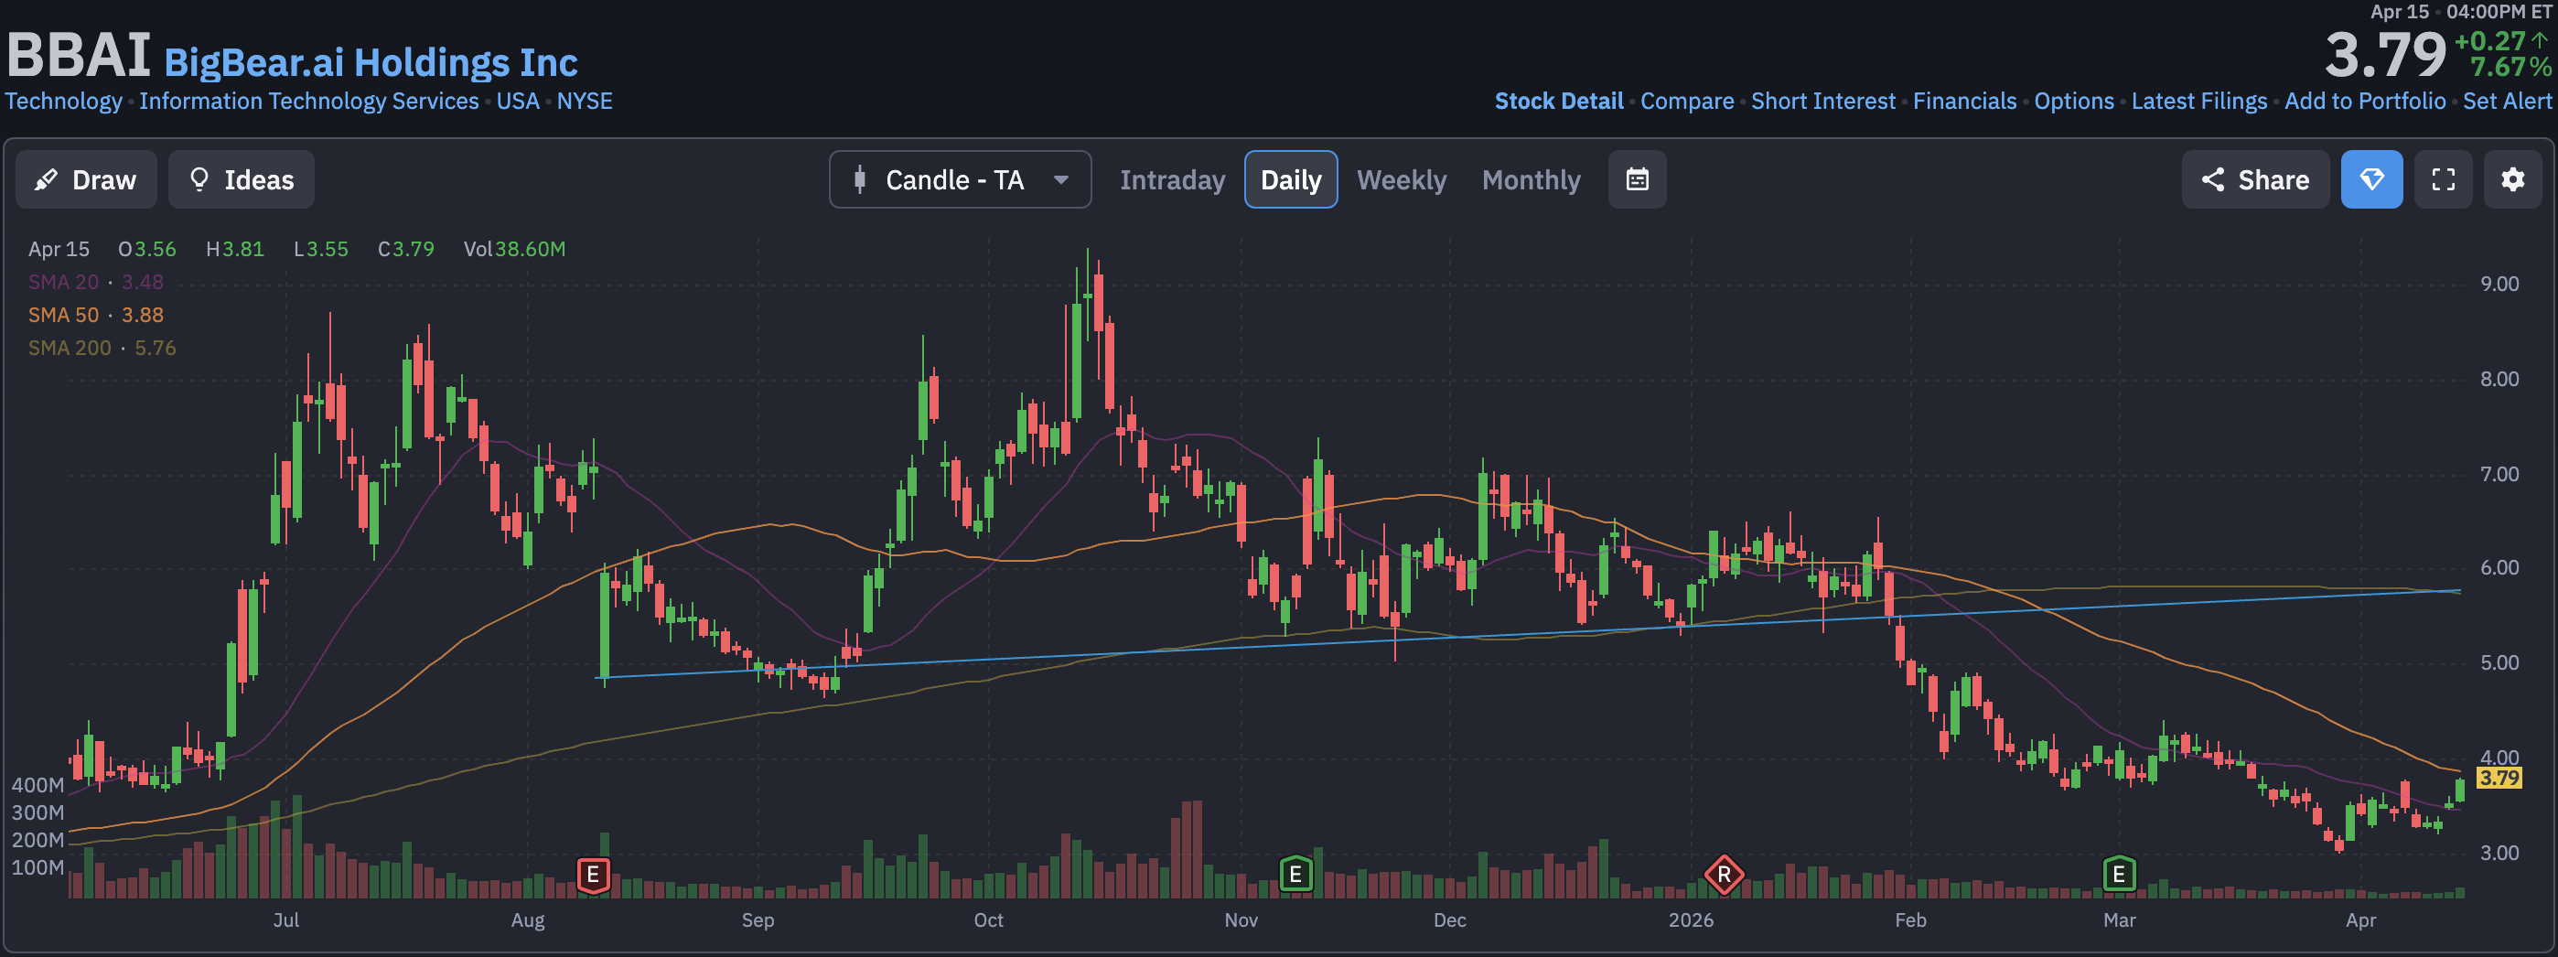Open the Options link
2558x957 pixels.
point(2073,102)
